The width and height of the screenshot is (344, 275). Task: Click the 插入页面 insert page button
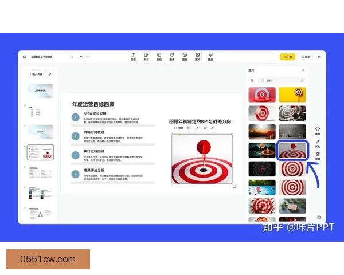click(36, 74)
